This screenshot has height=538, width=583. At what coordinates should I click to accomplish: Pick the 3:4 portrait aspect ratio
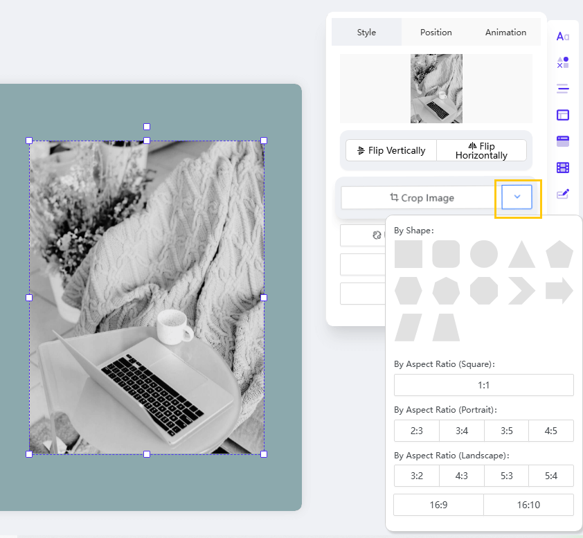click(x=462, y=431)
